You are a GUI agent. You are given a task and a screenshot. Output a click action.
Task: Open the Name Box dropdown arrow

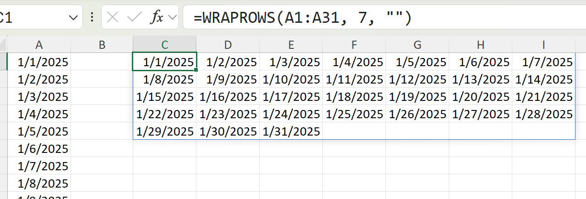pyautogui.click(x=73, y=18)
